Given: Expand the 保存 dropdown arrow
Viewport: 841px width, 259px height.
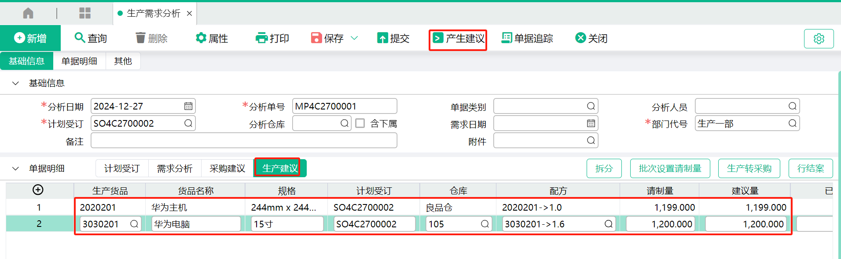Looking at the screenshot, I should tap(354, 38).
